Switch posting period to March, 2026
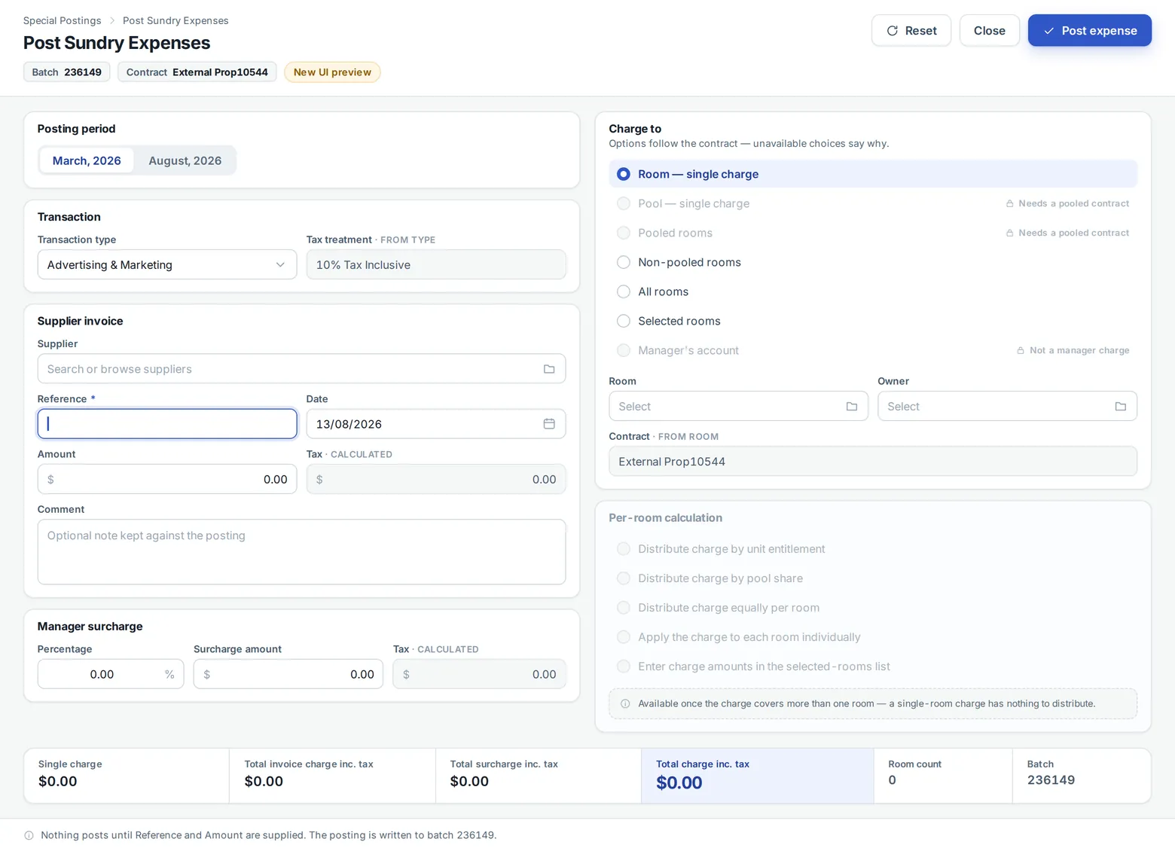 tap(87, 160)
